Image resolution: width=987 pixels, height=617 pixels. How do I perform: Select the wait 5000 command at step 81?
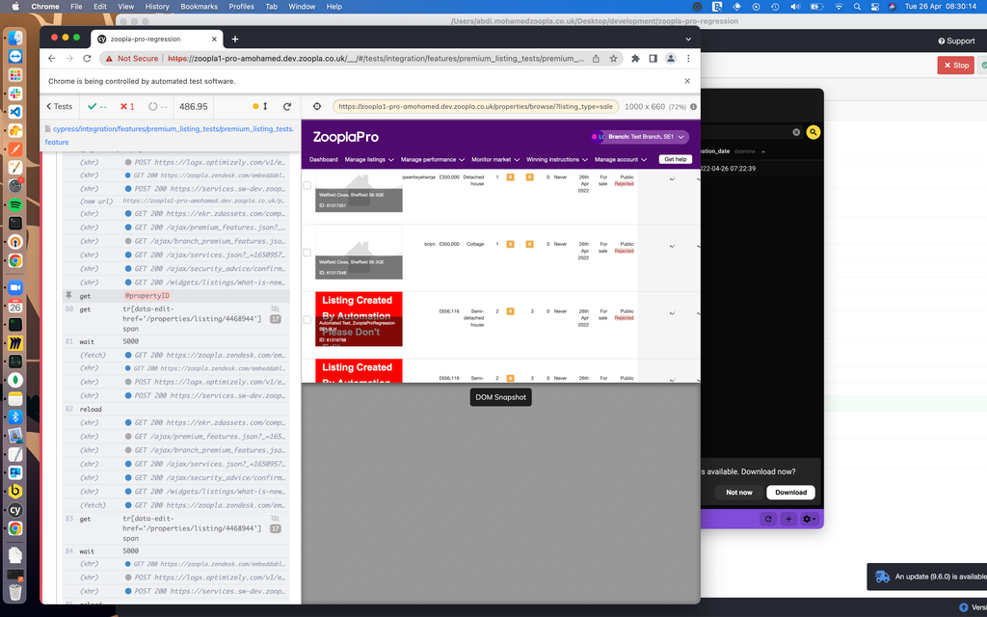click(175, 342)
